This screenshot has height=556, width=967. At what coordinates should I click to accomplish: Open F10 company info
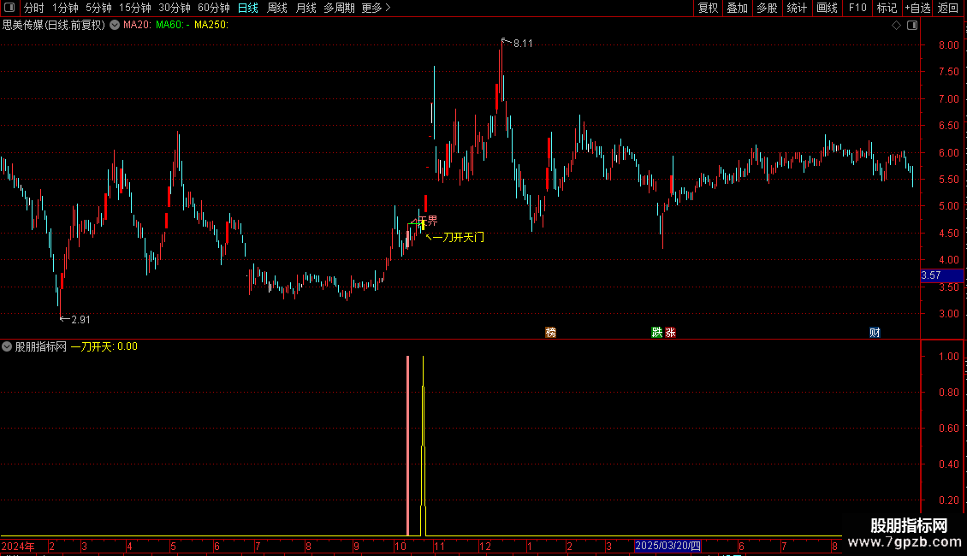[857, 8]
